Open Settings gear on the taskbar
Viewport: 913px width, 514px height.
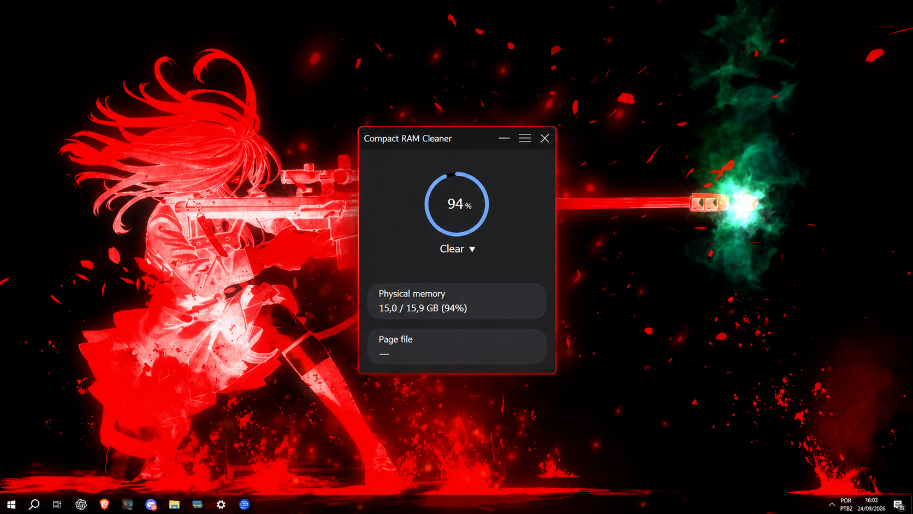[x=221, y=504]
